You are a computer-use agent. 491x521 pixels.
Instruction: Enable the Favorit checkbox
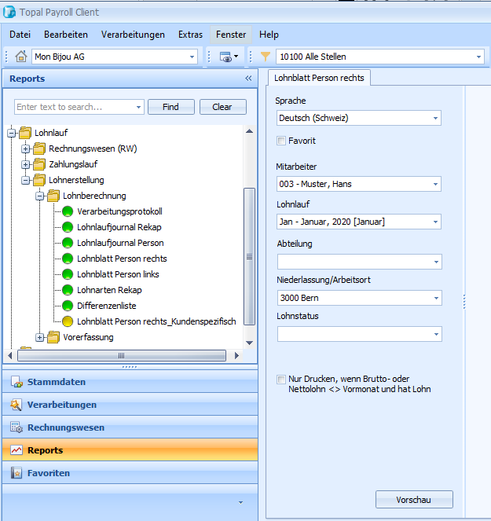click(281, 141)
